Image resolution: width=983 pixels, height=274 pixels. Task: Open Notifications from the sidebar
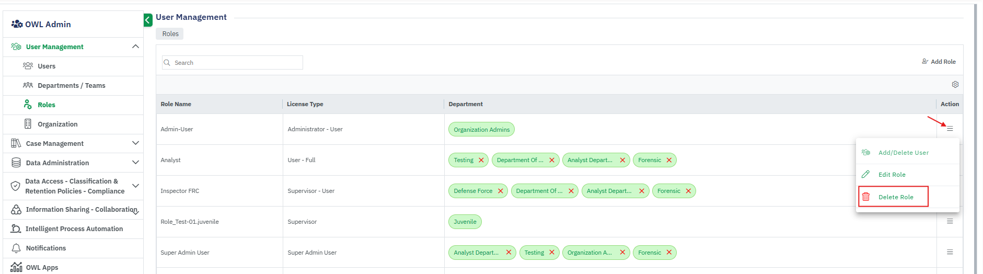pyautogui.click(x=46, y=248)
